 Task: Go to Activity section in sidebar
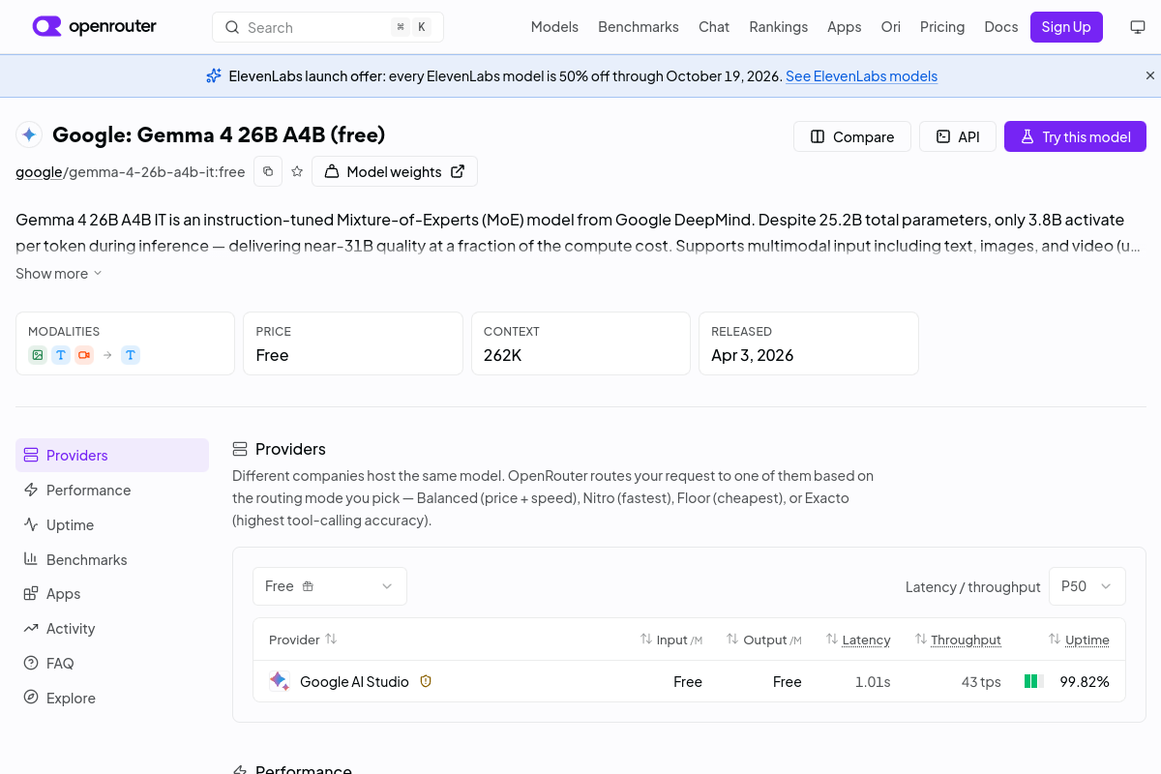coord(112,629)
